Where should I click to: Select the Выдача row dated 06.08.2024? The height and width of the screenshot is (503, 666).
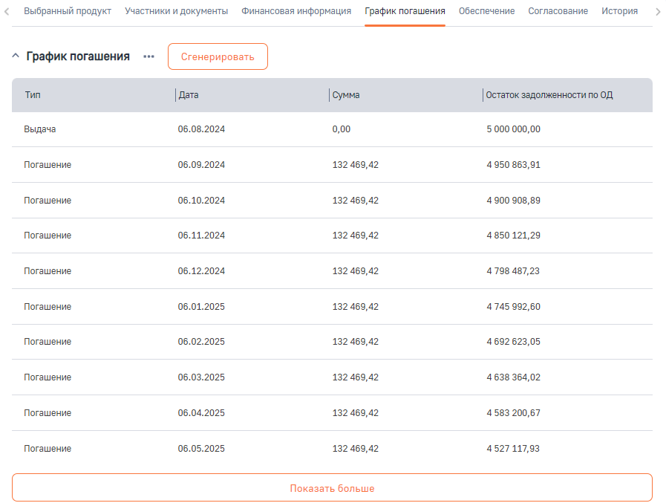pos(332,129)
